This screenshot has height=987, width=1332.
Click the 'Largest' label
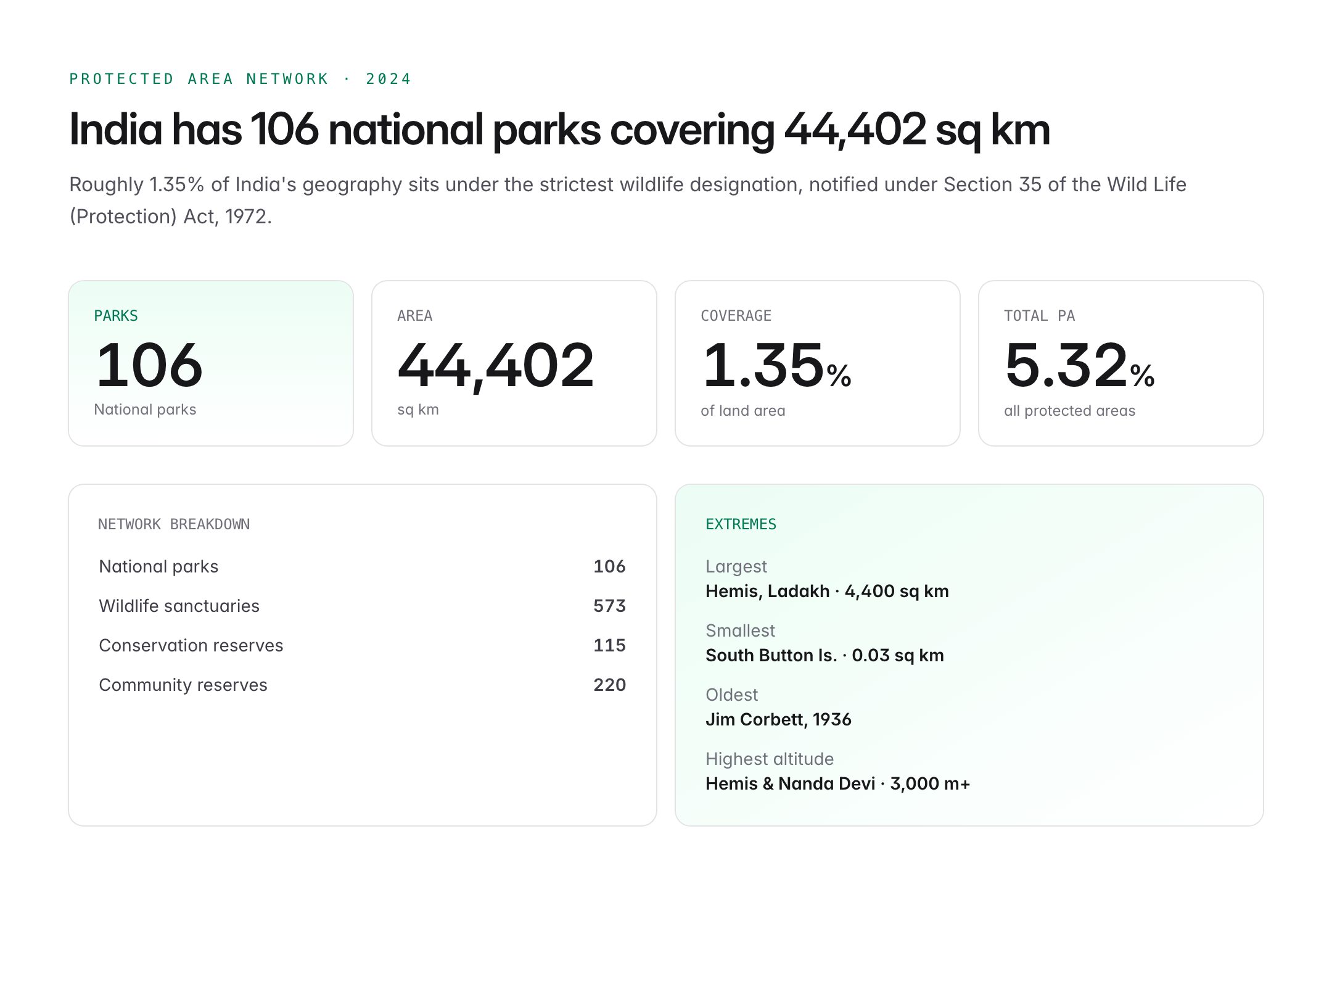(736, 566)
